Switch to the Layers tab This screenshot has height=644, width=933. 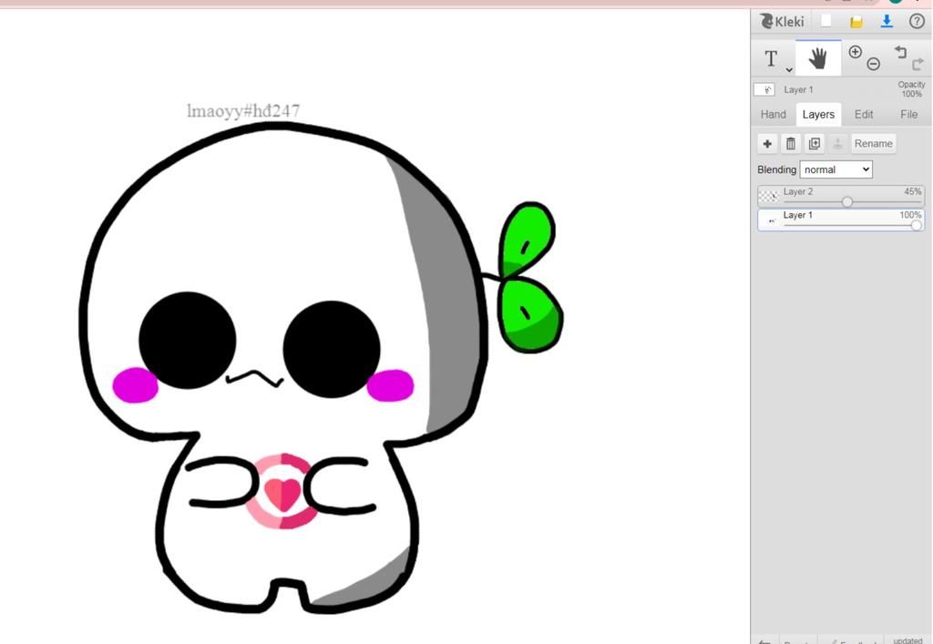click(818, 114)
